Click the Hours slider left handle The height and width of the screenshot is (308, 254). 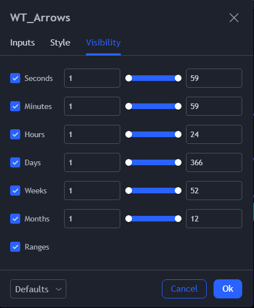(129, 134)
